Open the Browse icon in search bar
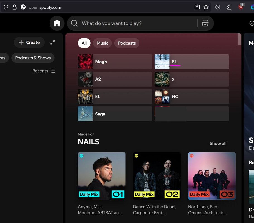The height and width of the screenshot is (223, 254). (x=205, y=23)
